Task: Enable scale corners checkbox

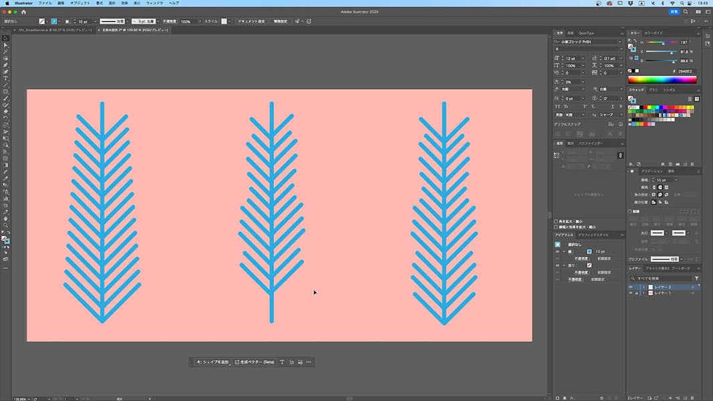Action: (556, 221)
